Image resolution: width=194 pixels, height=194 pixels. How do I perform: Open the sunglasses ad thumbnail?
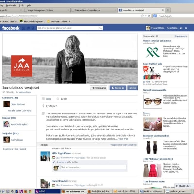[152, 101]
